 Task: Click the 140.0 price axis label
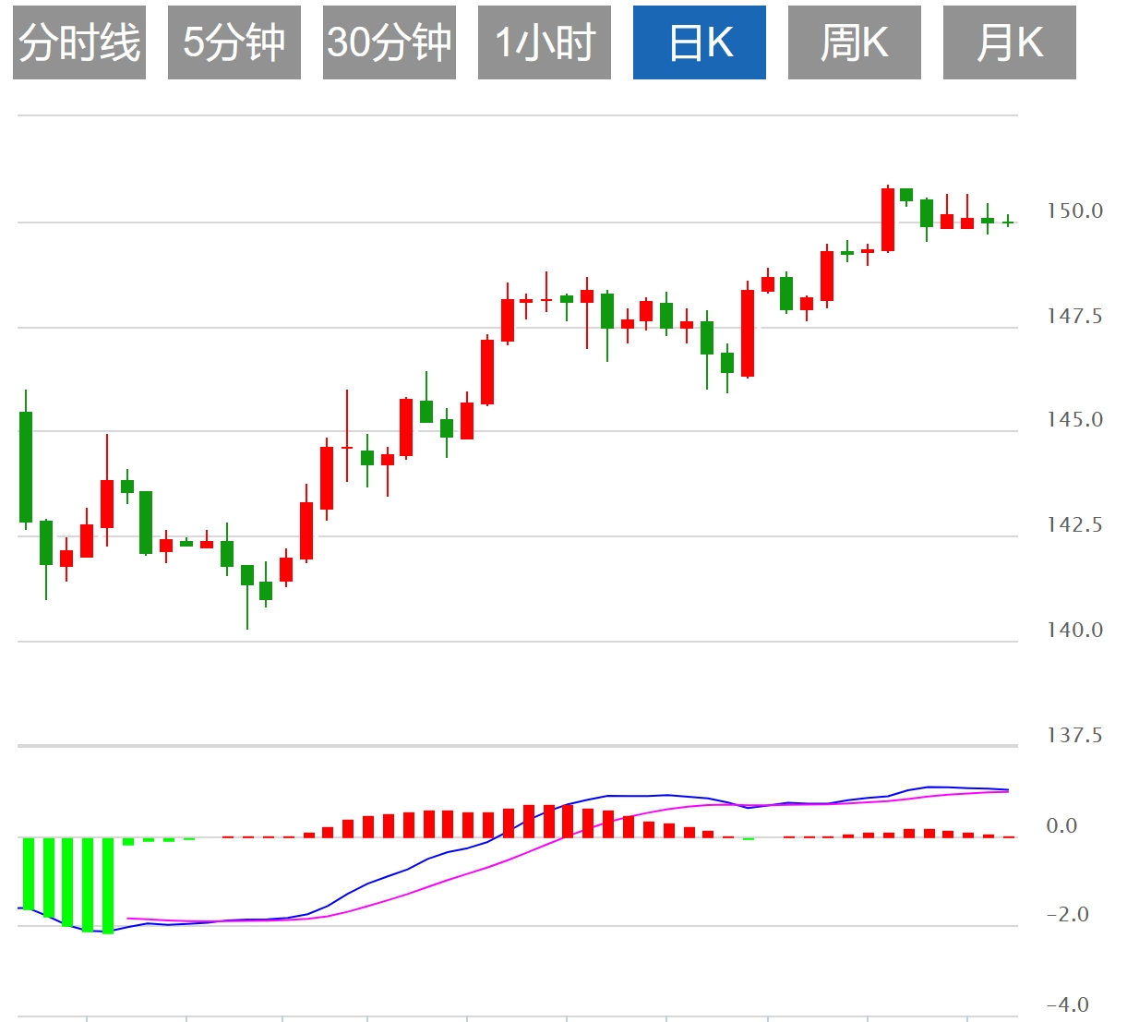(1073, 631)
